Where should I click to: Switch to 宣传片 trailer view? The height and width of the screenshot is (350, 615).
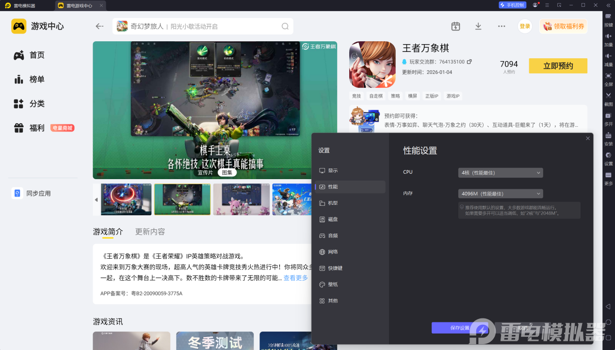[205, 172]
